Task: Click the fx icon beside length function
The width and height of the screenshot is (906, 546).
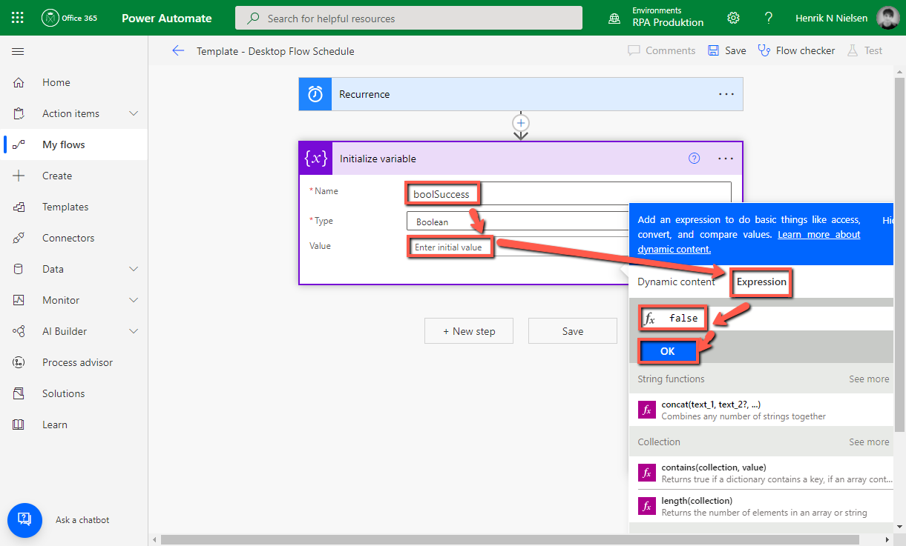Action: pos(647,506)
